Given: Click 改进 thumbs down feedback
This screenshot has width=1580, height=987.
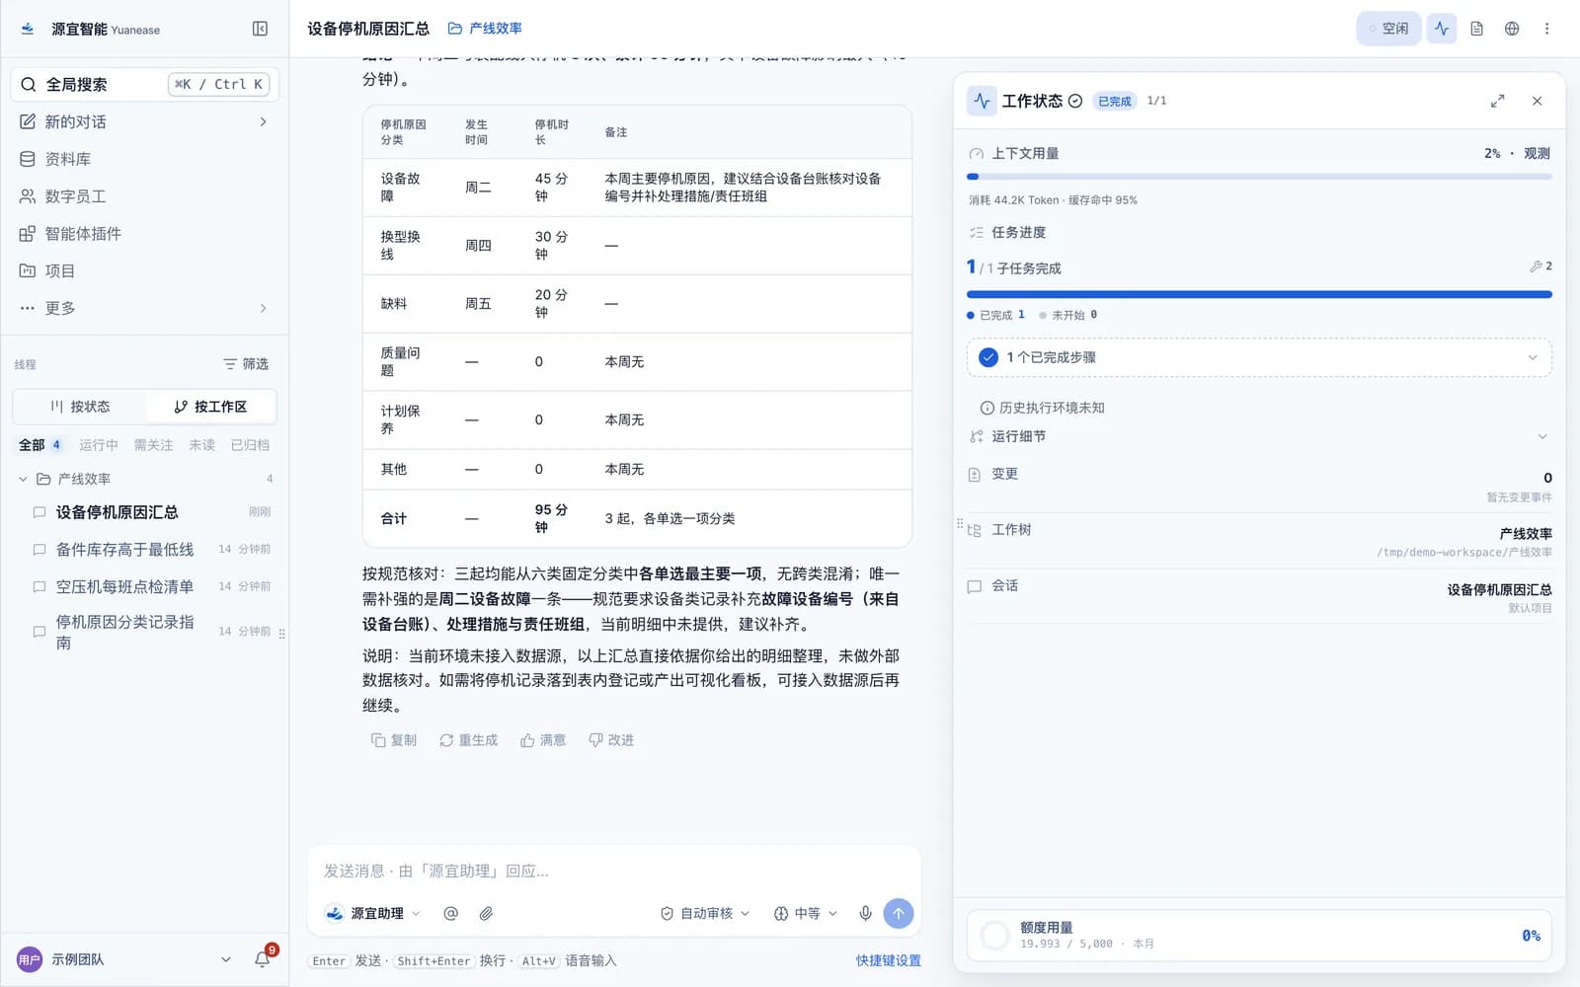Looking at the screenshot, I should pos(611,740).
